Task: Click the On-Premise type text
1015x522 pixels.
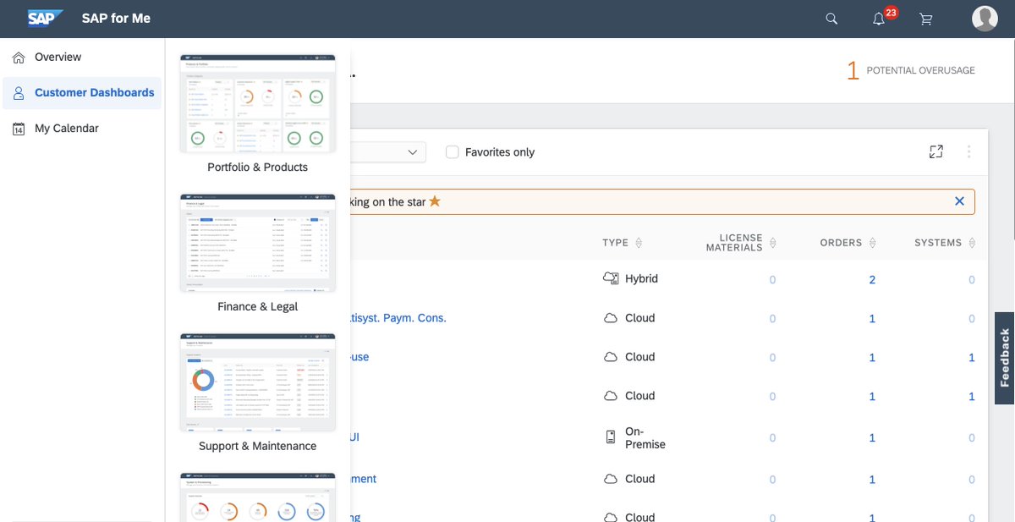Action: pyautogui.click(x=645, y=437)
